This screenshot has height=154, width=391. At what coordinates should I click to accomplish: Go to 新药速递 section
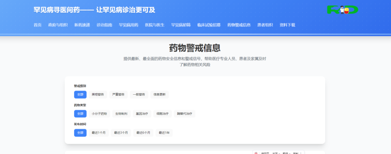point(82,25)
